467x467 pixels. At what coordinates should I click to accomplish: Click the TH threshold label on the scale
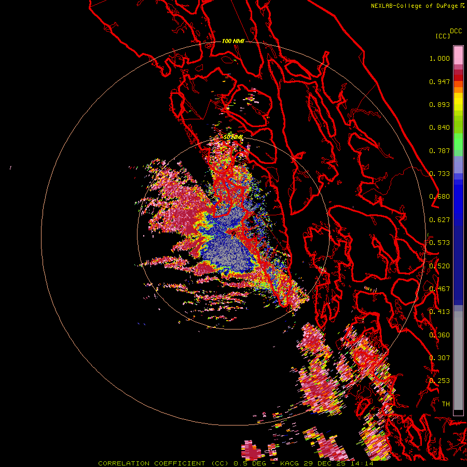pyautogui.click(x=446, y=404)
